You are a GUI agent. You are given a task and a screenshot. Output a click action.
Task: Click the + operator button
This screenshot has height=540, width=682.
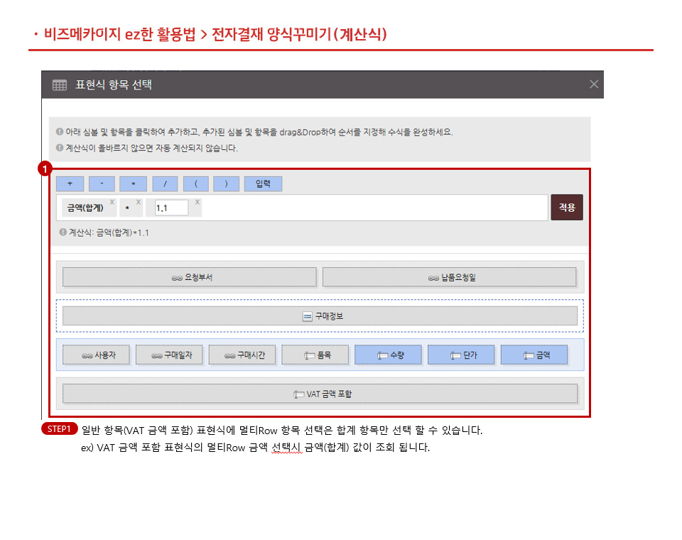(69, 183)
